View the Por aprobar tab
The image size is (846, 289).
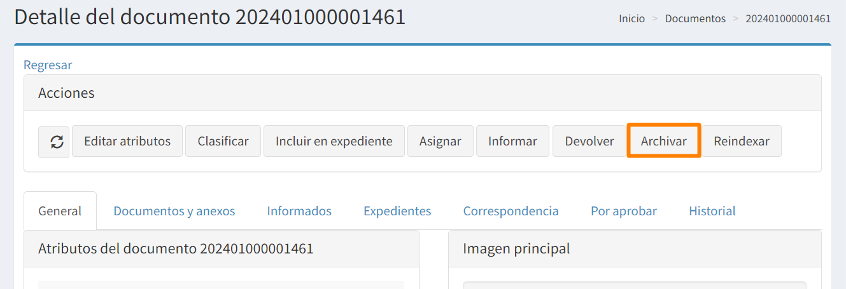[x=624, y=211]
